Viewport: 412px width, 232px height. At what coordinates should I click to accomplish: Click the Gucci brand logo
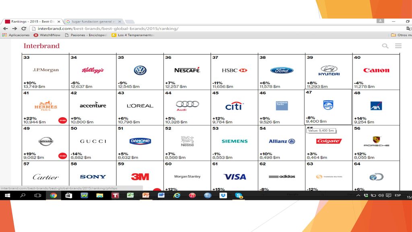pyautogui.click(x=93, y=141)
